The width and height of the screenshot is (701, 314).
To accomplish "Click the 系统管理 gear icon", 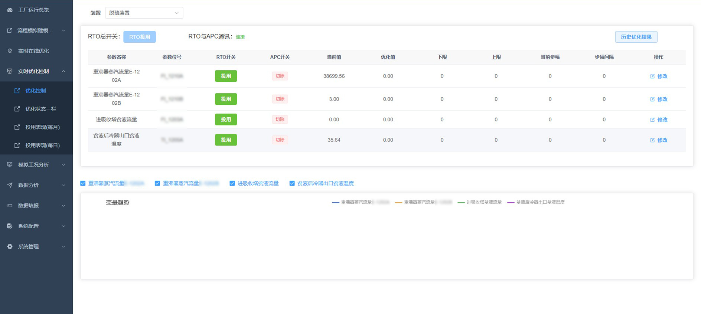I will point(10,246).
